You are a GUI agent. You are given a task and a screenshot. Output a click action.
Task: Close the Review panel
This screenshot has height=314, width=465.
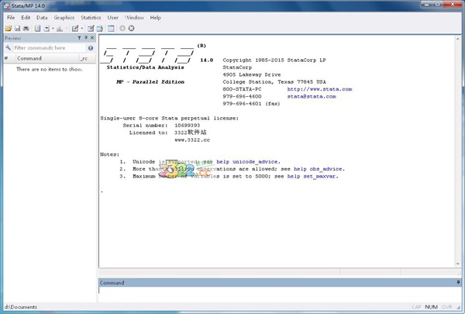pos(92,38)
